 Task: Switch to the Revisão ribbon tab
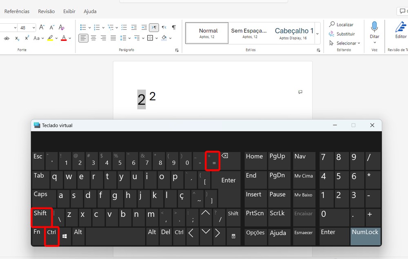tap(46, 11)
